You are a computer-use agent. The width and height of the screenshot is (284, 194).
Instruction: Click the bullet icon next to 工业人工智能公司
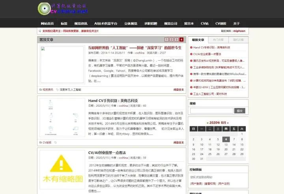(x=191, y=94)
